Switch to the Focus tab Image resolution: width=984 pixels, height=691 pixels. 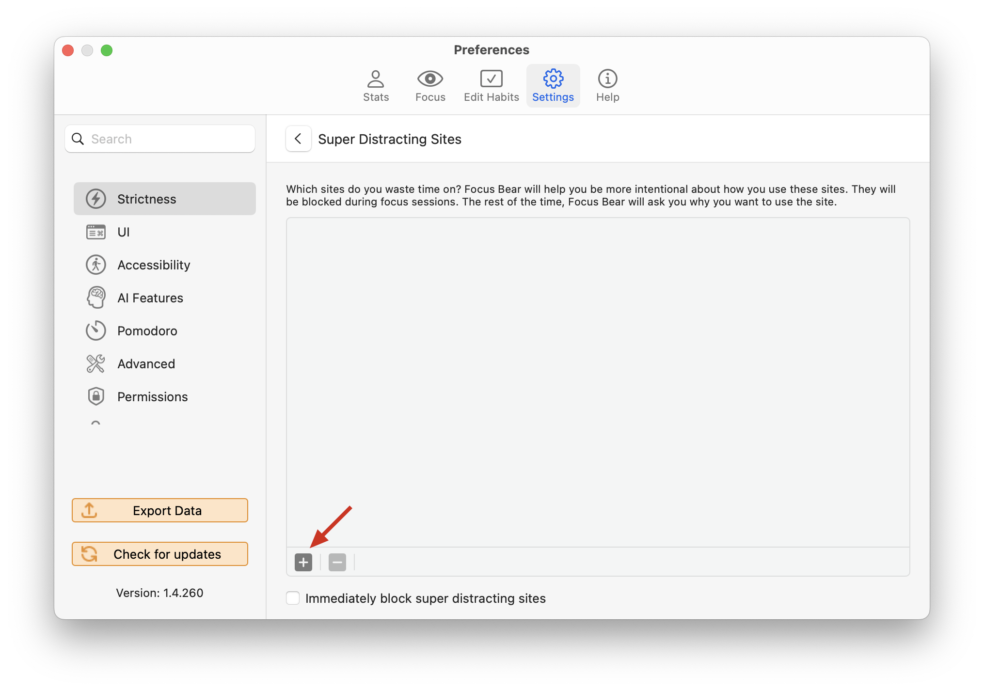(x=430, y=86)
